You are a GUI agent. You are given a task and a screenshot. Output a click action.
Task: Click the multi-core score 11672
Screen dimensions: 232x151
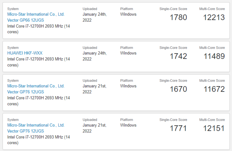[x=214, y=89]
